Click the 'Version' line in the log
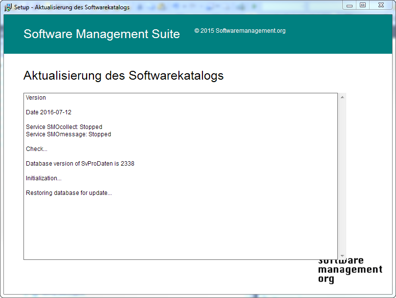The image size is (396, 298). pos(36,98)
